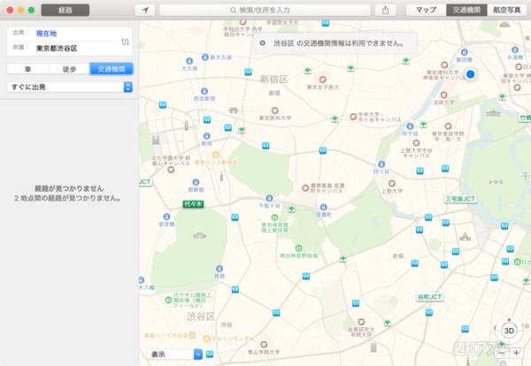531x366 pixels.
Task: Click the 谷町JCT label
Action: point(430,297)
